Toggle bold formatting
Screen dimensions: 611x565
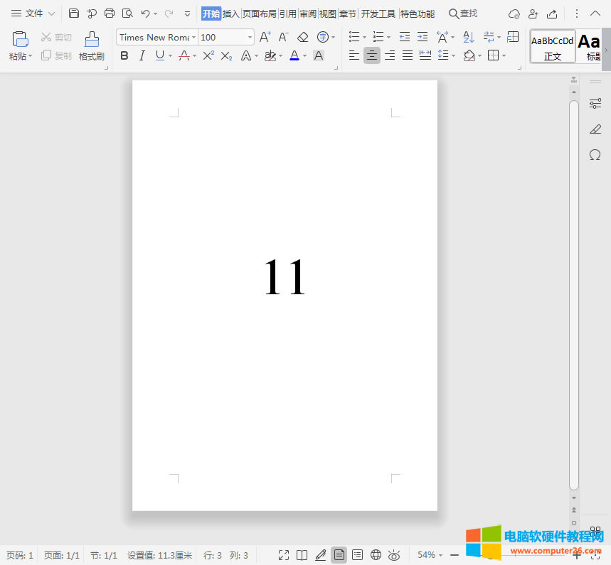pos(124,55)
